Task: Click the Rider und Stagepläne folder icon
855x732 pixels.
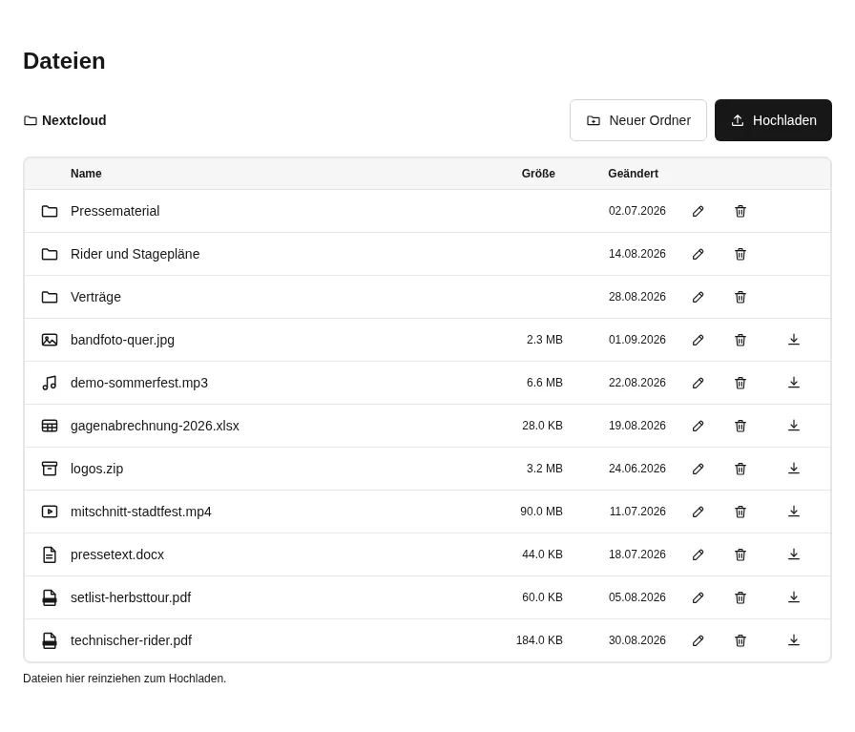Action: click(50, 254)
